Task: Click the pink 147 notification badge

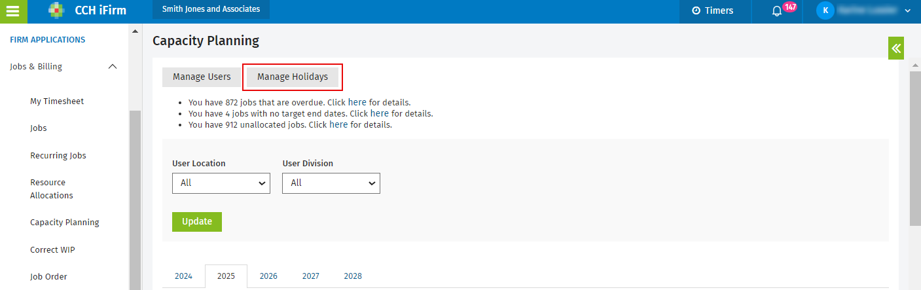Action: [790, 7]
